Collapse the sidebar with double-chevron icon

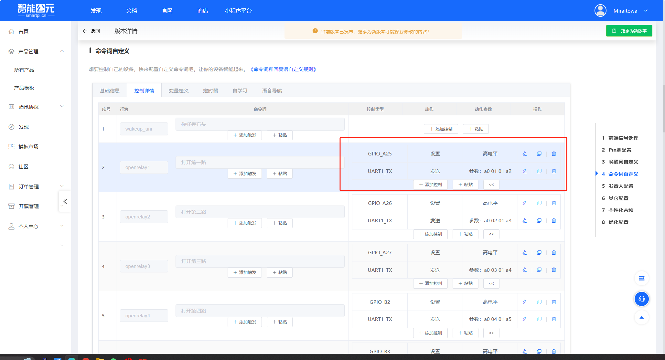pyautogui.click(x=65, y=202)
